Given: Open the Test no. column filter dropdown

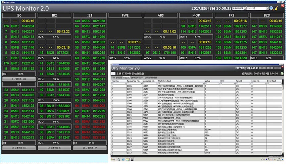Looking at the screenshot, I should coord(125,83).
